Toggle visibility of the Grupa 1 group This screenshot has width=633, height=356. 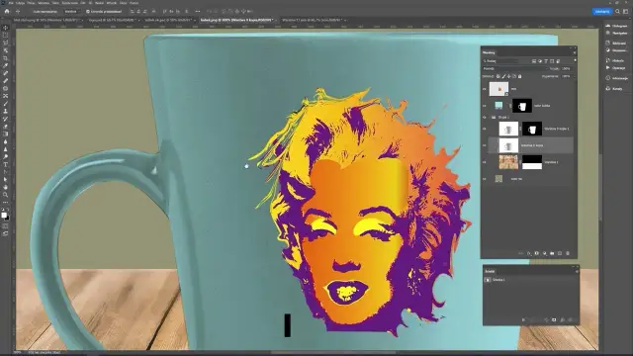click(x=485, y=118)
